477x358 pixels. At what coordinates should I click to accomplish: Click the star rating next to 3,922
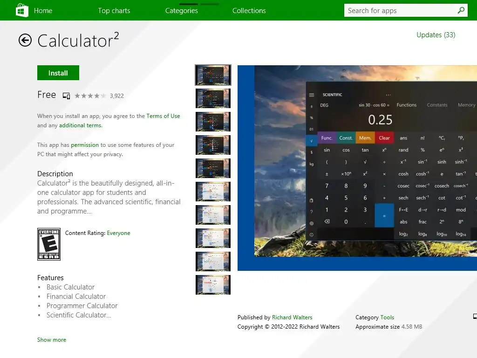(90, 96)
